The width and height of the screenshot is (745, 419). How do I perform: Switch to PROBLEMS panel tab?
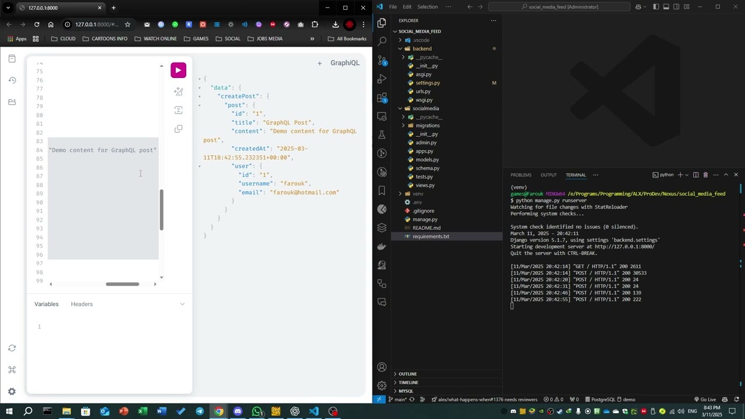coord(521,175)
